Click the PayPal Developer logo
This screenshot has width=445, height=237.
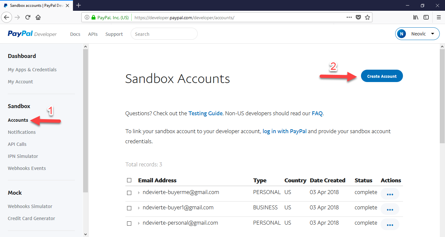32,34
